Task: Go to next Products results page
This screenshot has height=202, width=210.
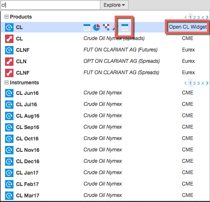Action: (x=207, y=17)
